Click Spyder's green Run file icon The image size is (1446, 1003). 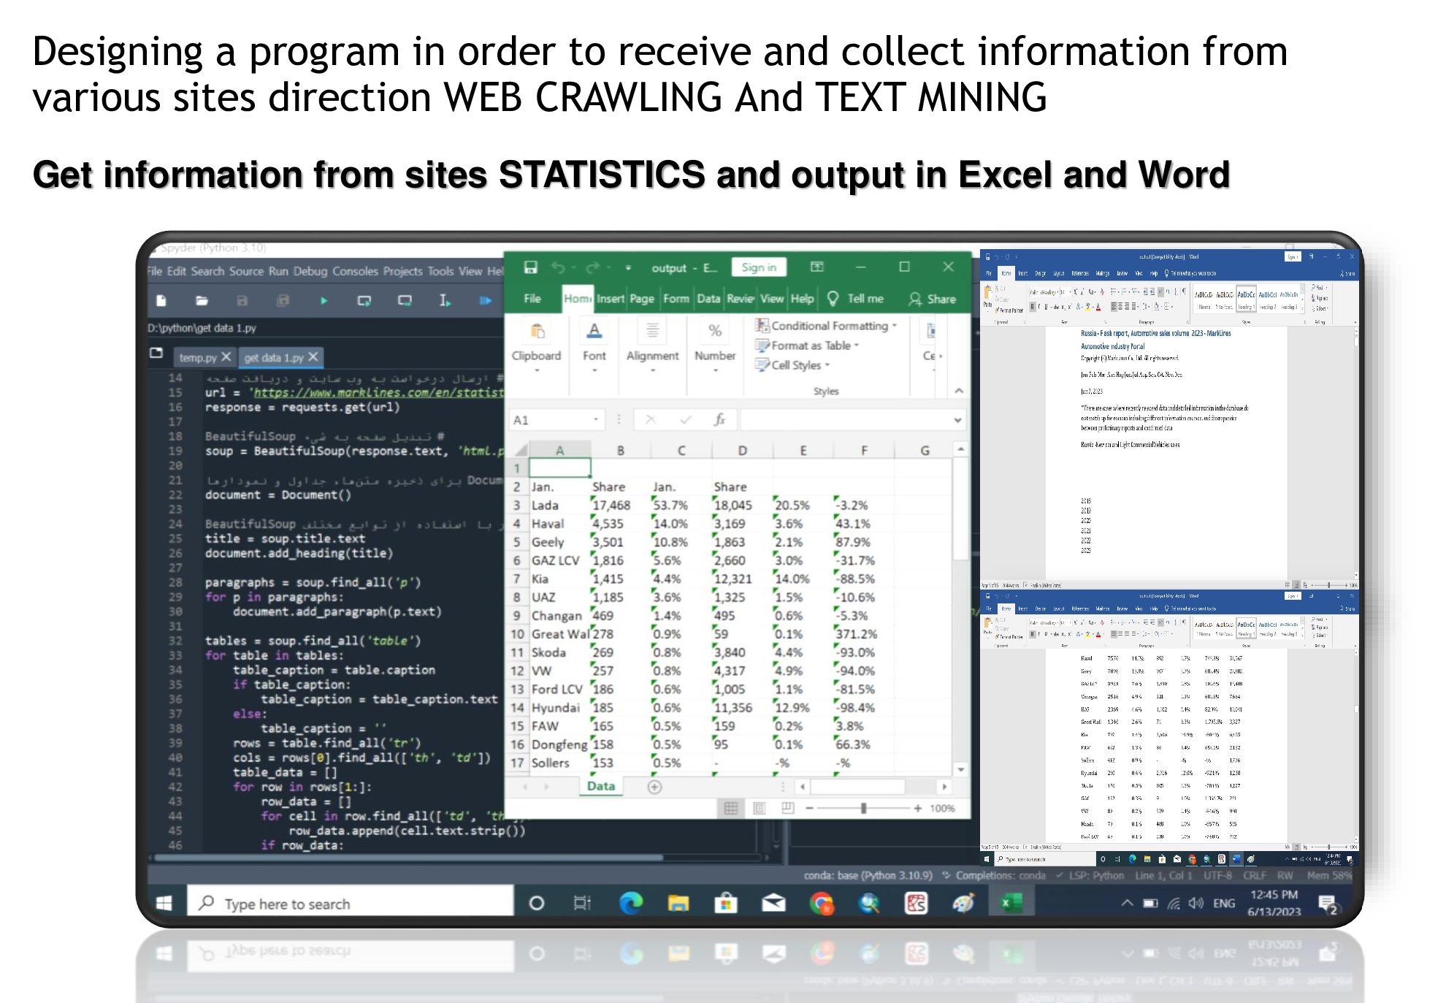pyautogui.click(x=324, y=300)
